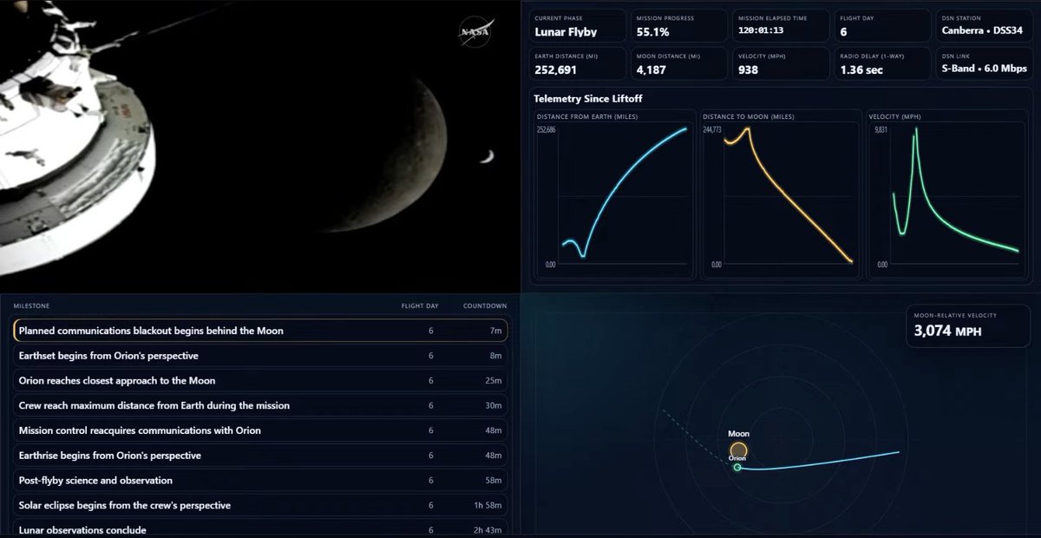Select the Lunar observations conclude row
1041x538 pixels.
tap(260, 528)
